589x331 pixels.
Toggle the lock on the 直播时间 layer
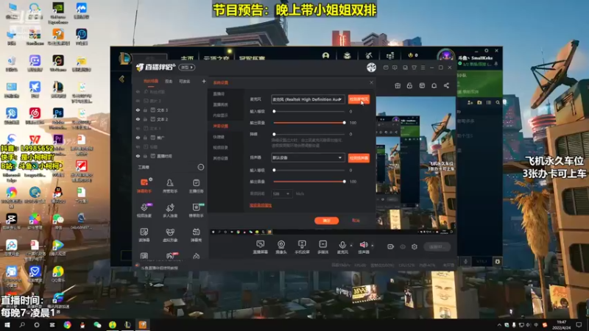(x=145, y=156)
